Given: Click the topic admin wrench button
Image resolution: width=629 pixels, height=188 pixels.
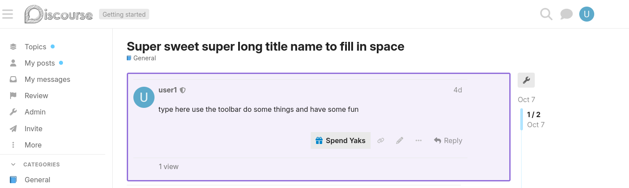Looking at the screenshot, I should point(526,80).
